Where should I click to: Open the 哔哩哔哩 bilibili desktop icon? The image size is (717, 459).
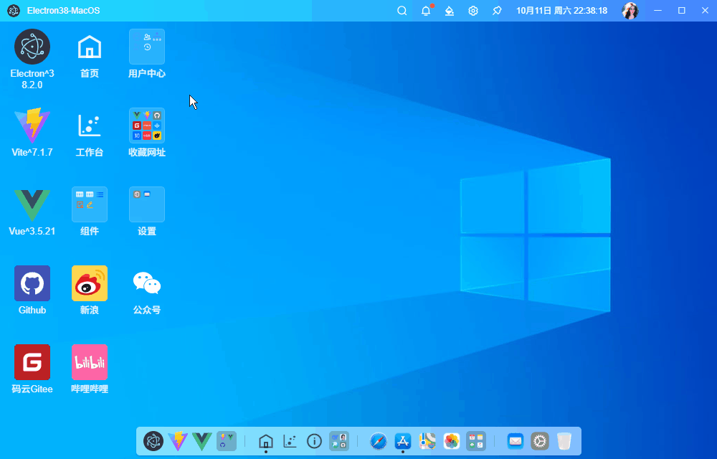tap(90, 362)
